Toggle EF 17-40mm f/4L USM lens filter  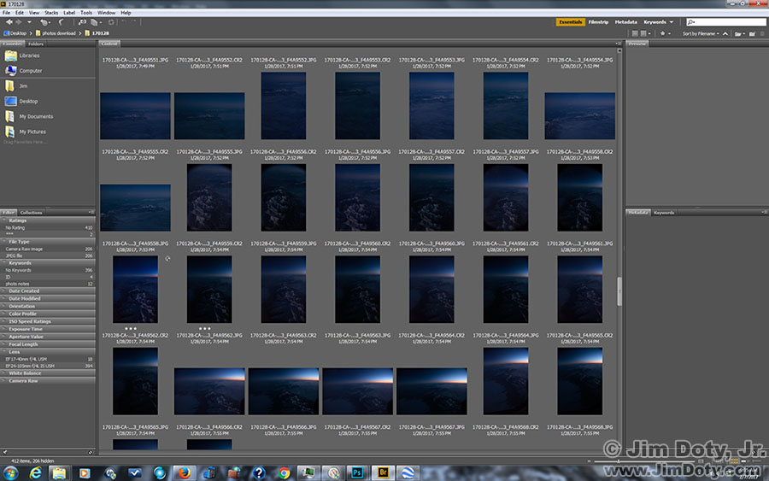coord(48,360)
